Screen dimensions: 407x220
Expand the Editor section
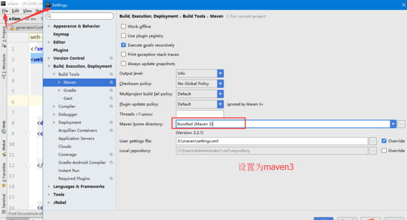pos(49,42)
